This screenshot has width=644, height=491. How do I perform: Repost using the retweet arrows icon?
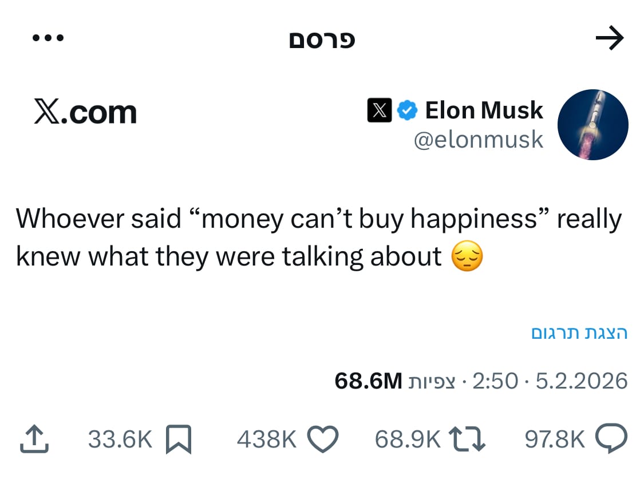click(x=467, y=439)
